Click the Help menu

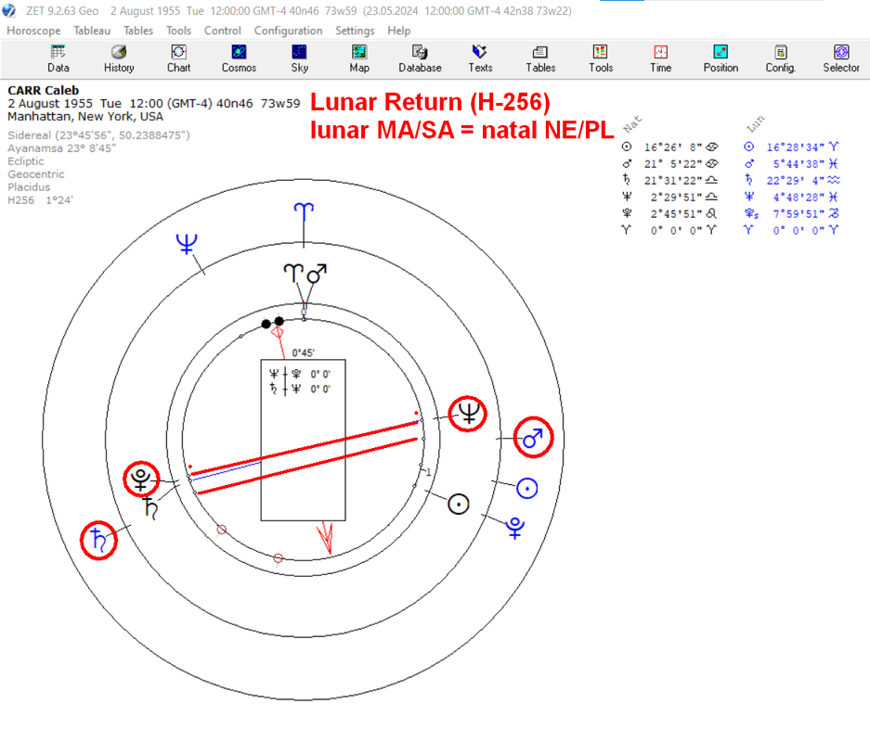coord(399,31)
